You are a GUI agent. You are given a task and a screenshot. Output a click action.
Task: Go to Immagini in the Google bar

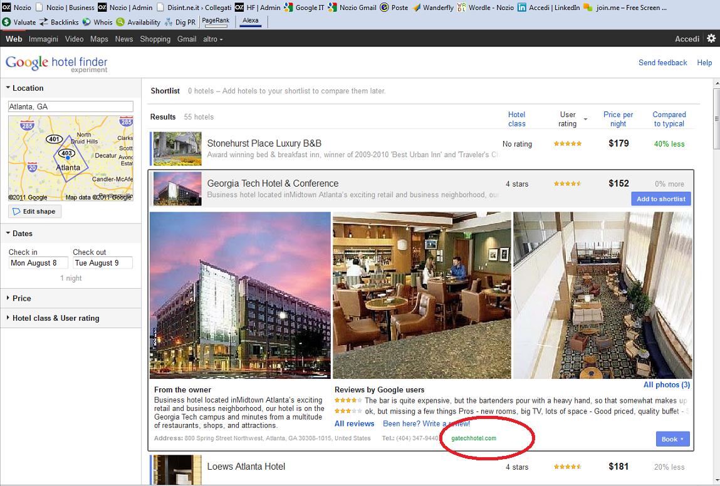click(x=43, y=39)
